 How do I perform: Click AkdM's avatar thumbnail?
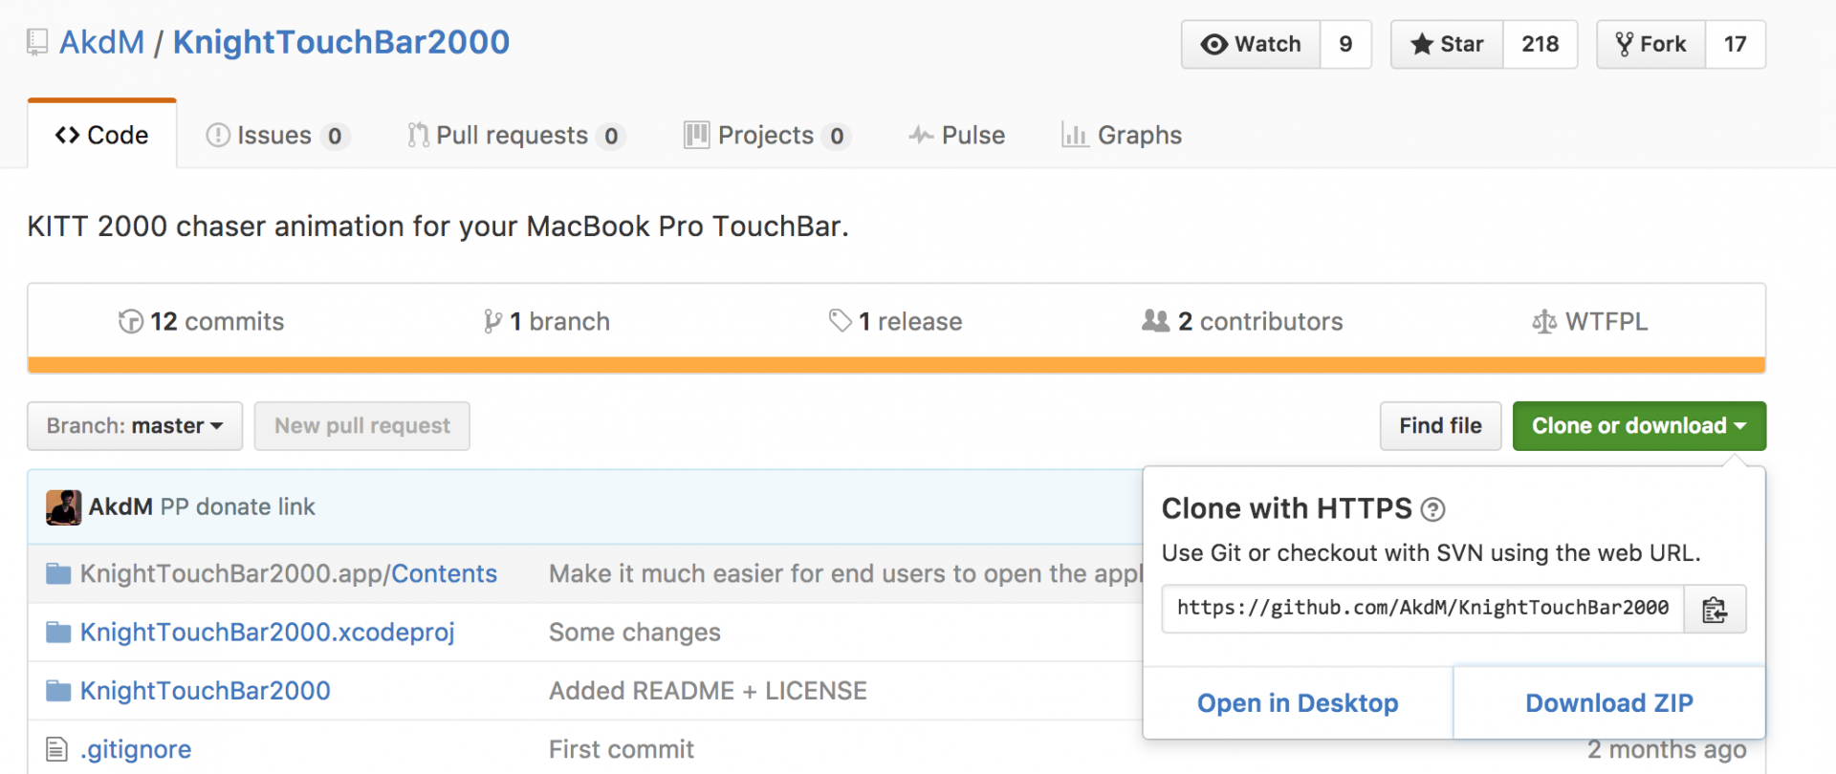pyautogui.click(x=64, y=507)
